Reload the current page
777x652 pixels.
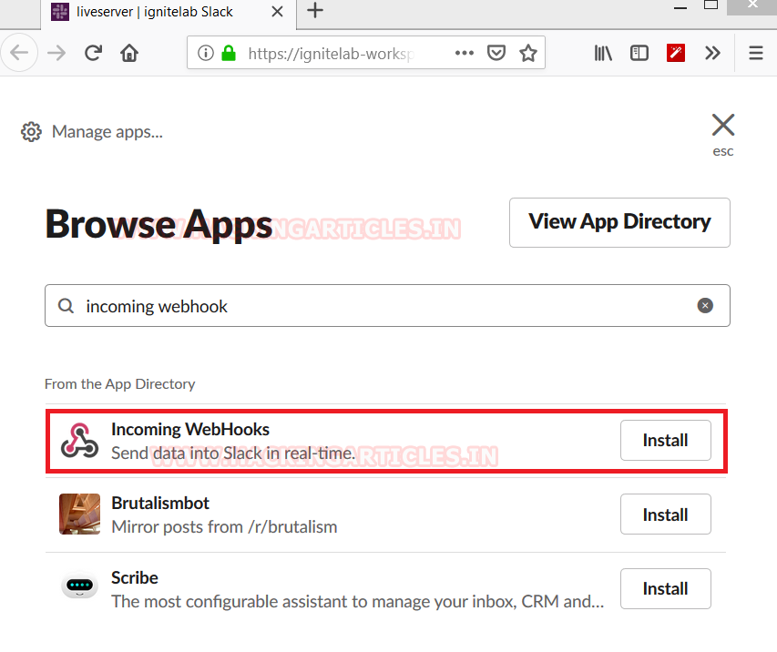(x=93, y=53)
